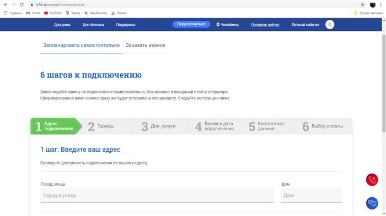This screenshot has height=216, width=386.
Task: Open the YouTube bookmark
Action: [53, 13]
